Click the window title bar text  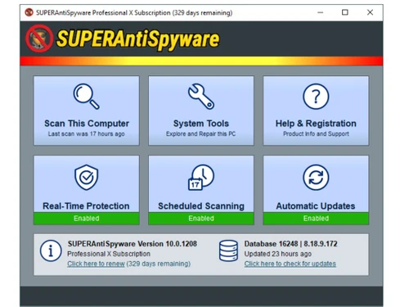134,13
